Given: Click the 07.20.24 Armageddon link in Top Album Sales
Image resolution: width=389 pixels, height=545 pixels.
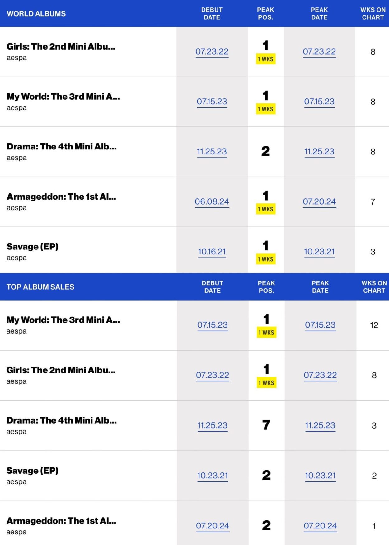Looking at the screenshot, I should coord(212,526).
